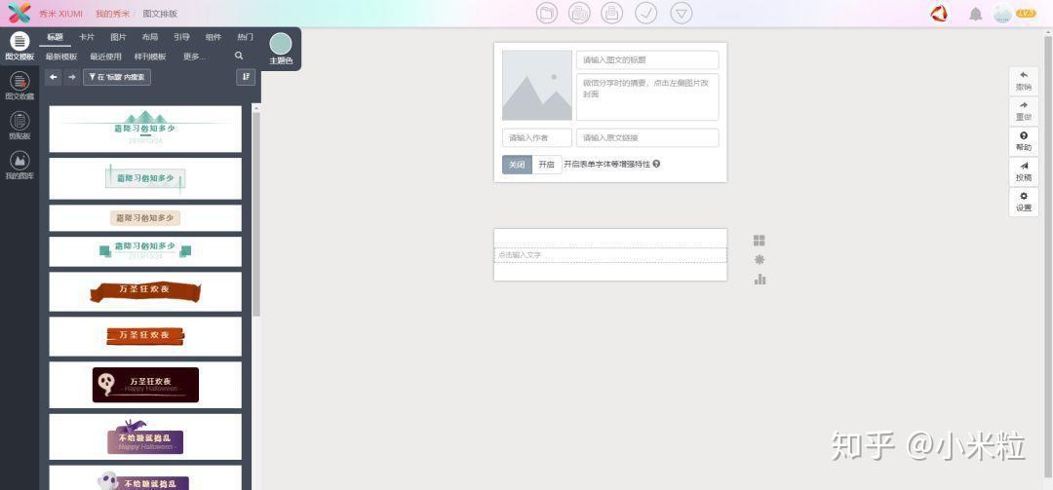
Task: Open the folder icon in top toolbar
Action: (x=547, y=13)
